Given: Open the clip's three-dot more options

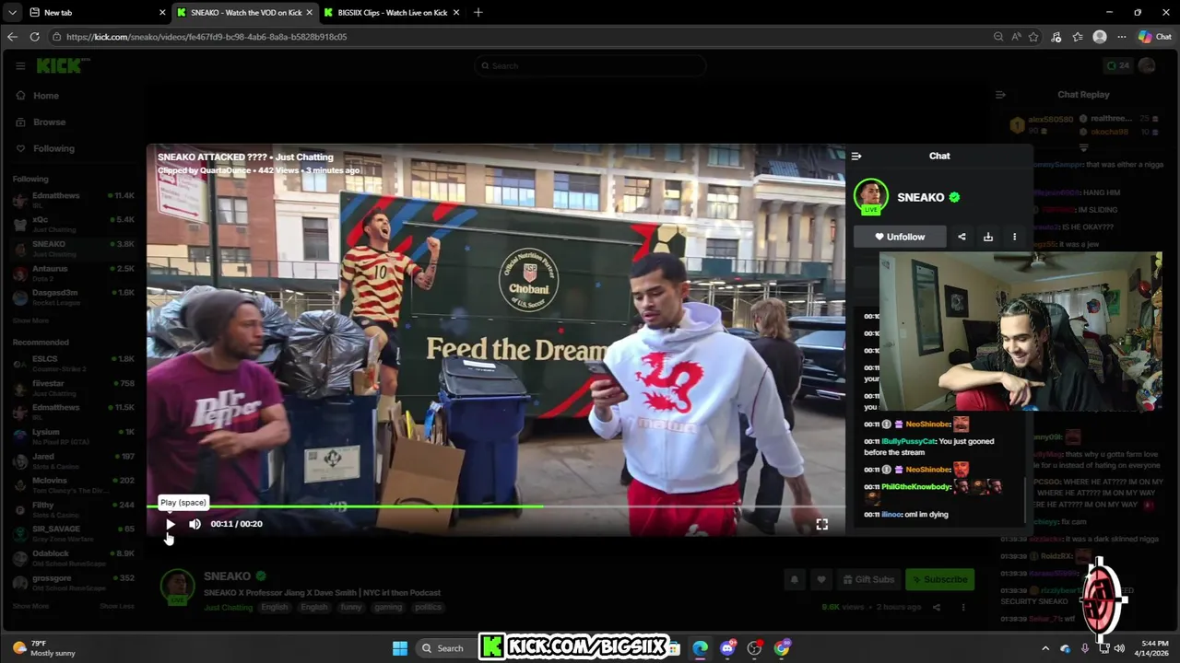Looking at the screenshot, I should pyautogui.click(x=1015, y=237).
